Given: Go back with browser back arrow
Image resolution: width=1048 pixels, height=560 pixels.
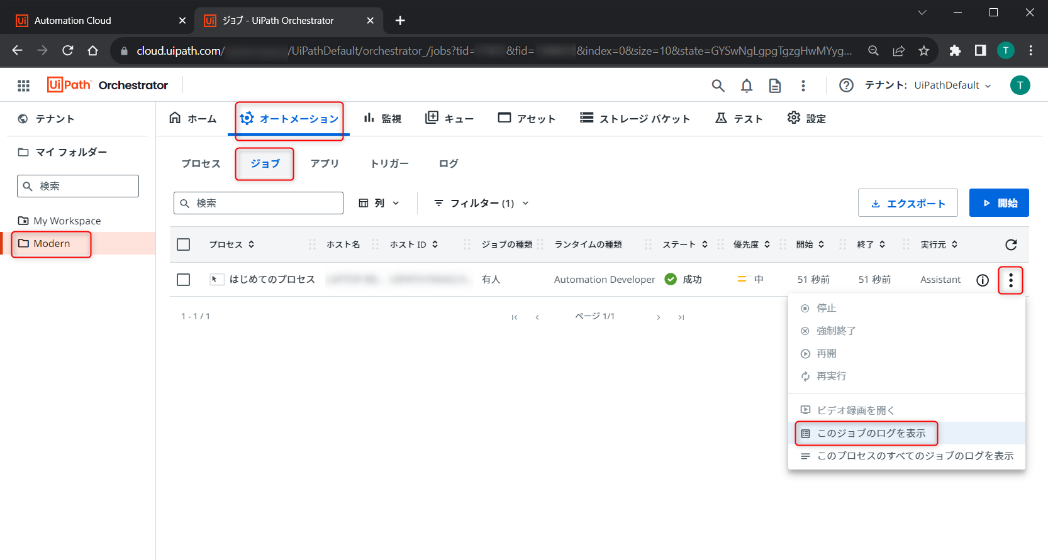Looking at the screenshot, I should pyautogui.click(x=18, y=50).
